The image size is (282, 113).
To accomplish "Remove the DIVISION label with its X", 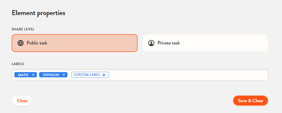I will [x=64, y=75].
